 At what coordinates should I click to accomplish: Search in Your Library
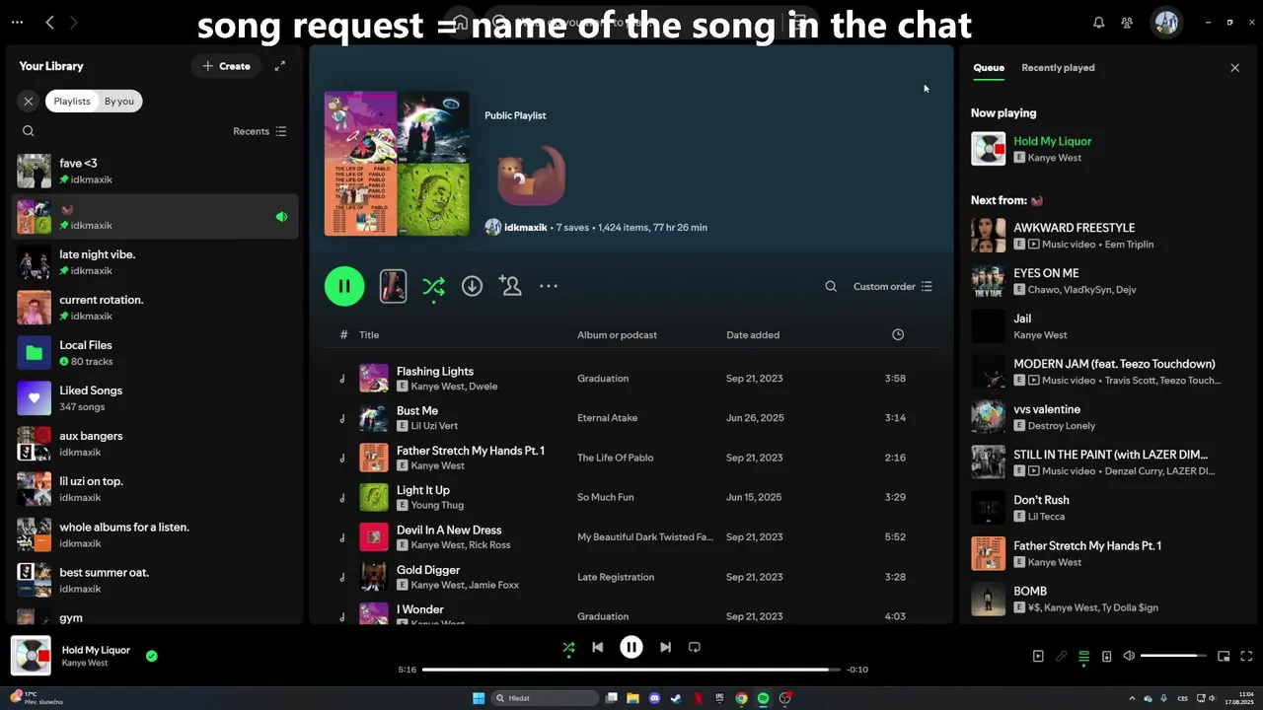29,131
